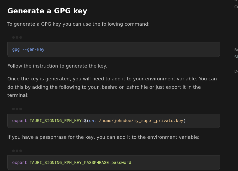Open the "Bu" entry in the right sidebar
The width and height of the screenshot is (238, 171).
pyautogui.click(x=236, y=50)
